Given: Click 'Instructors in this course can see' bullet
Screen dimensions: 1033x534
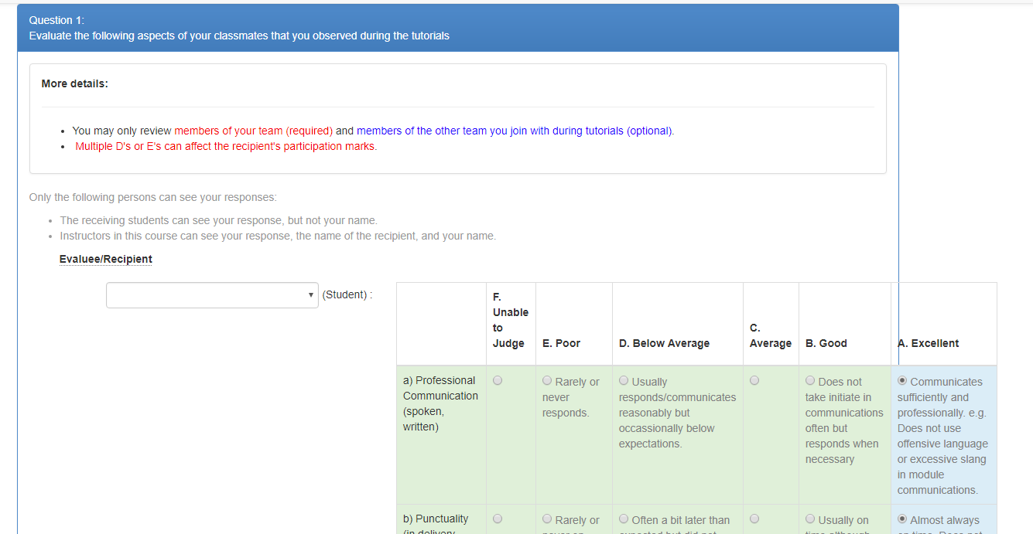Looking at the screenshot, I should tap(279, 236).
